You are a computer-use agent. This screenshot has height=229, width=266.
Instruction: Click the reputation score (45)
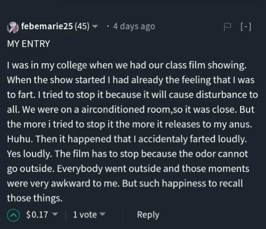82,26
